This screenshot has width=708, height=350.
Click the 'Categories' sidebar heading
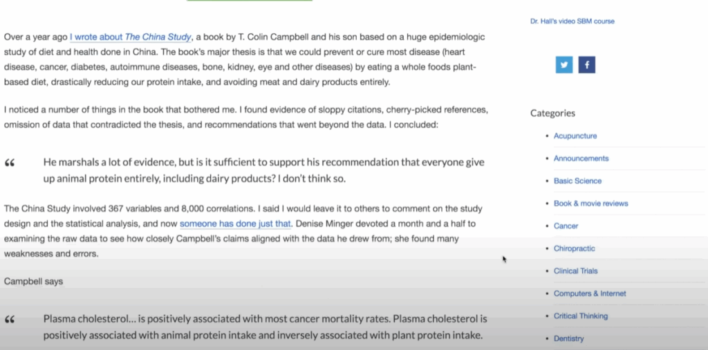click(552, 113)
